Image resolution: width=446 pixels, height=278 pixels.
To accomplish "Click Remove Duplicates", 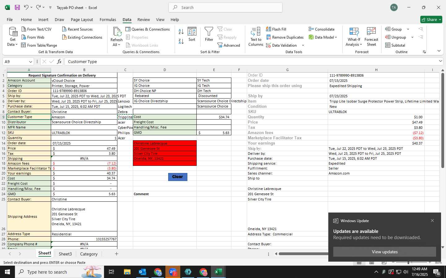I will pos(285,37).
